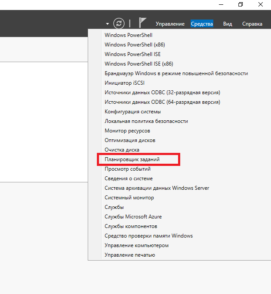Open the Справка menu

coord(252,24)
